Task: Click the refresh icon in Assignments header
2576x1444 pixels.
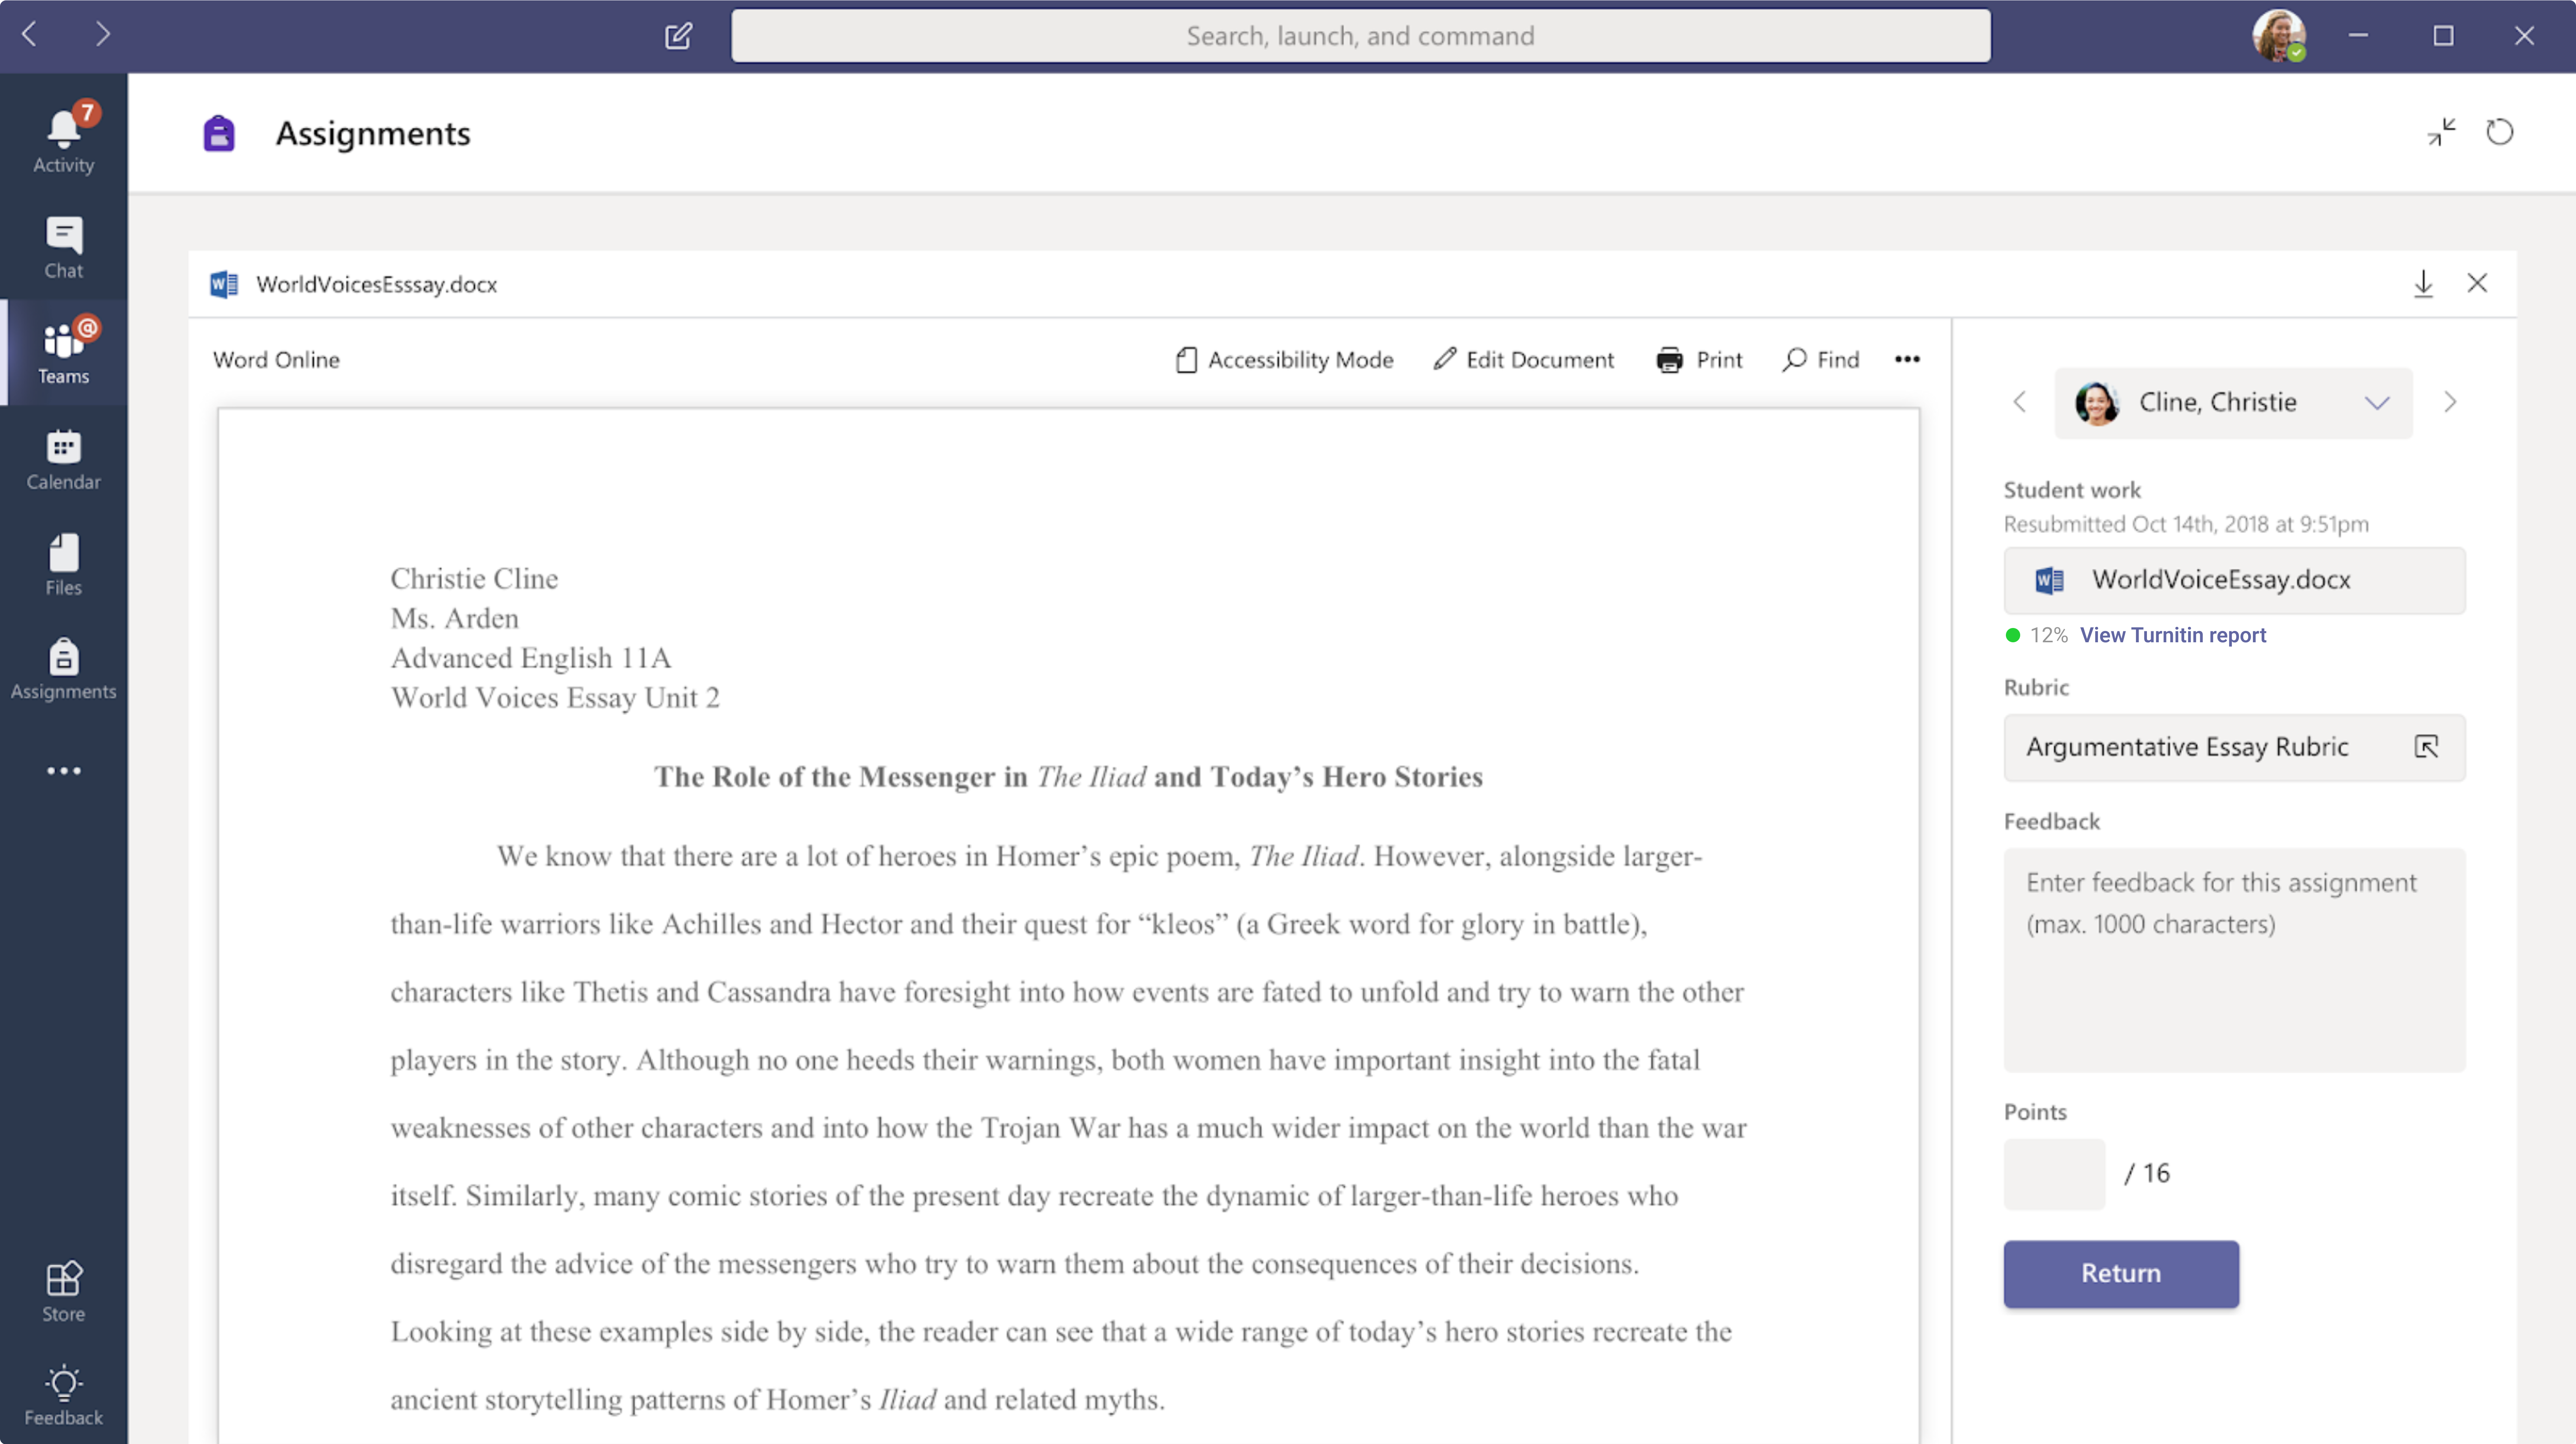Action: point(2499,132)
